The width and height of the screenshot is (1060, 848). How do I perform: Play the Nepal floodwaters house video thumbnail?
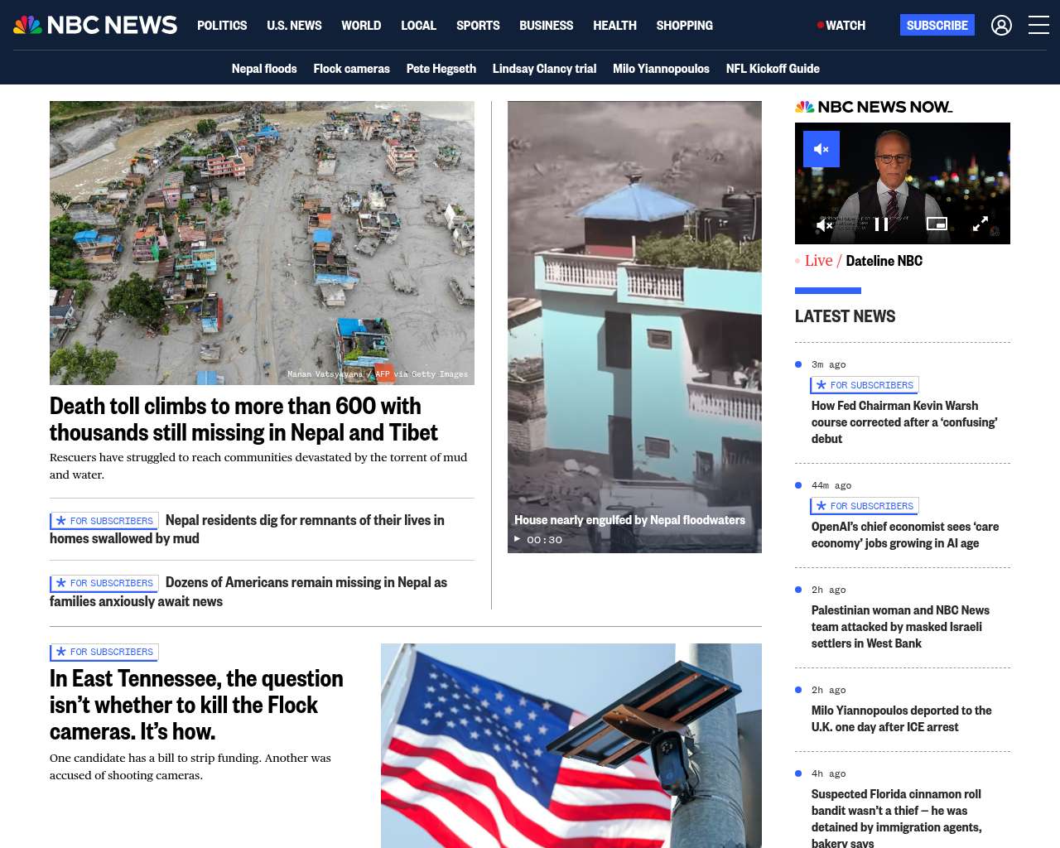tap(634, 327)
